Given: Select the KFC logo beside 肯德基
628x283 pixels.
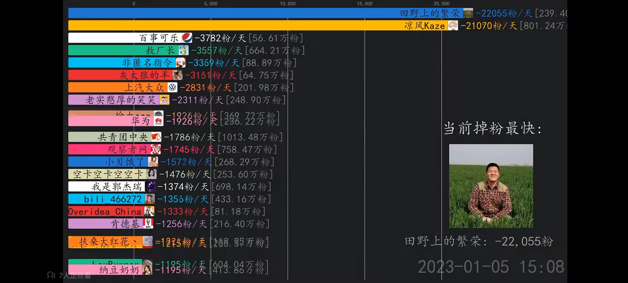Looking at the screenshot, I should coord(148,224).
